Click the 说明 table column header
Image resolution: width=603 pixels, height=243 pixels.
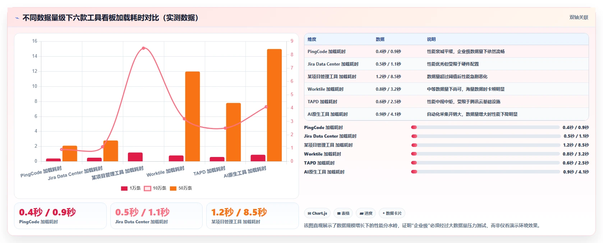point(431,39)
